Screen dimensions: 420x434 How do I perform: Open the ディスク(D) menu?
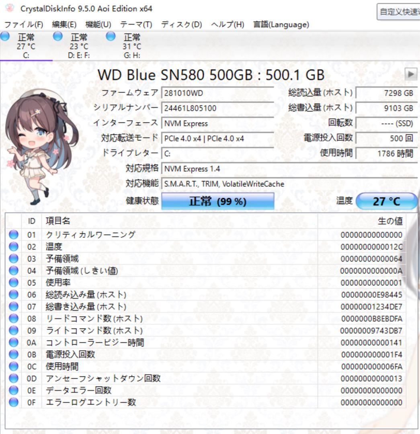(182, 25)
